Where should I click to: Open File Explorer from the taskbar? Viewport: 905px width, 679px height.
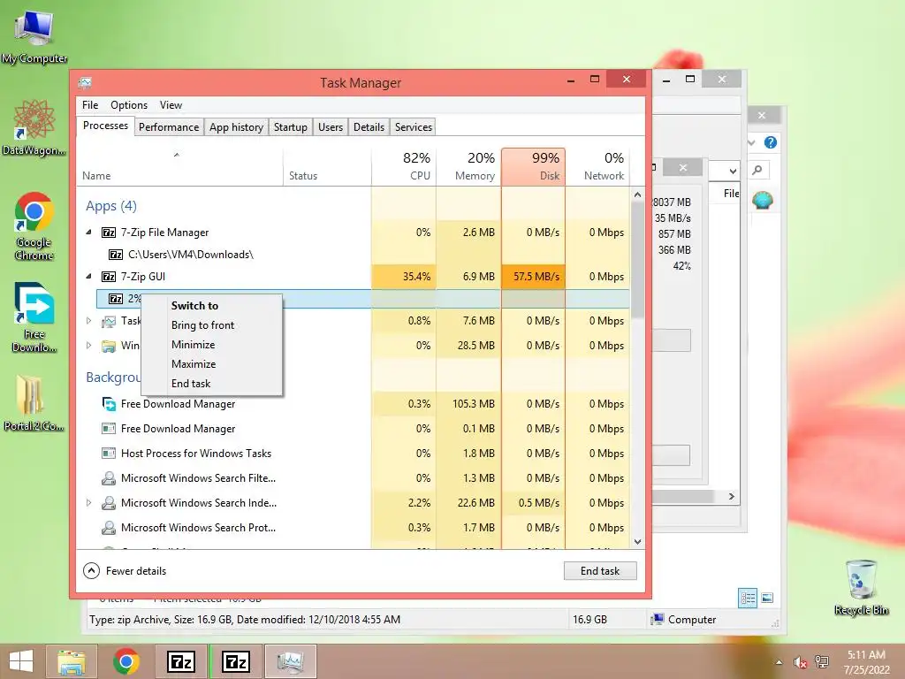coord(72,661)
